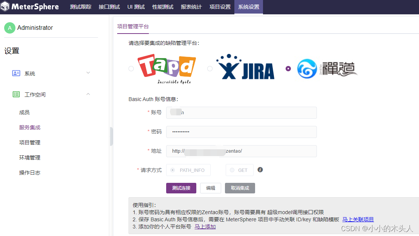Click the sidebar collapse handle

[x=112, y=136]
